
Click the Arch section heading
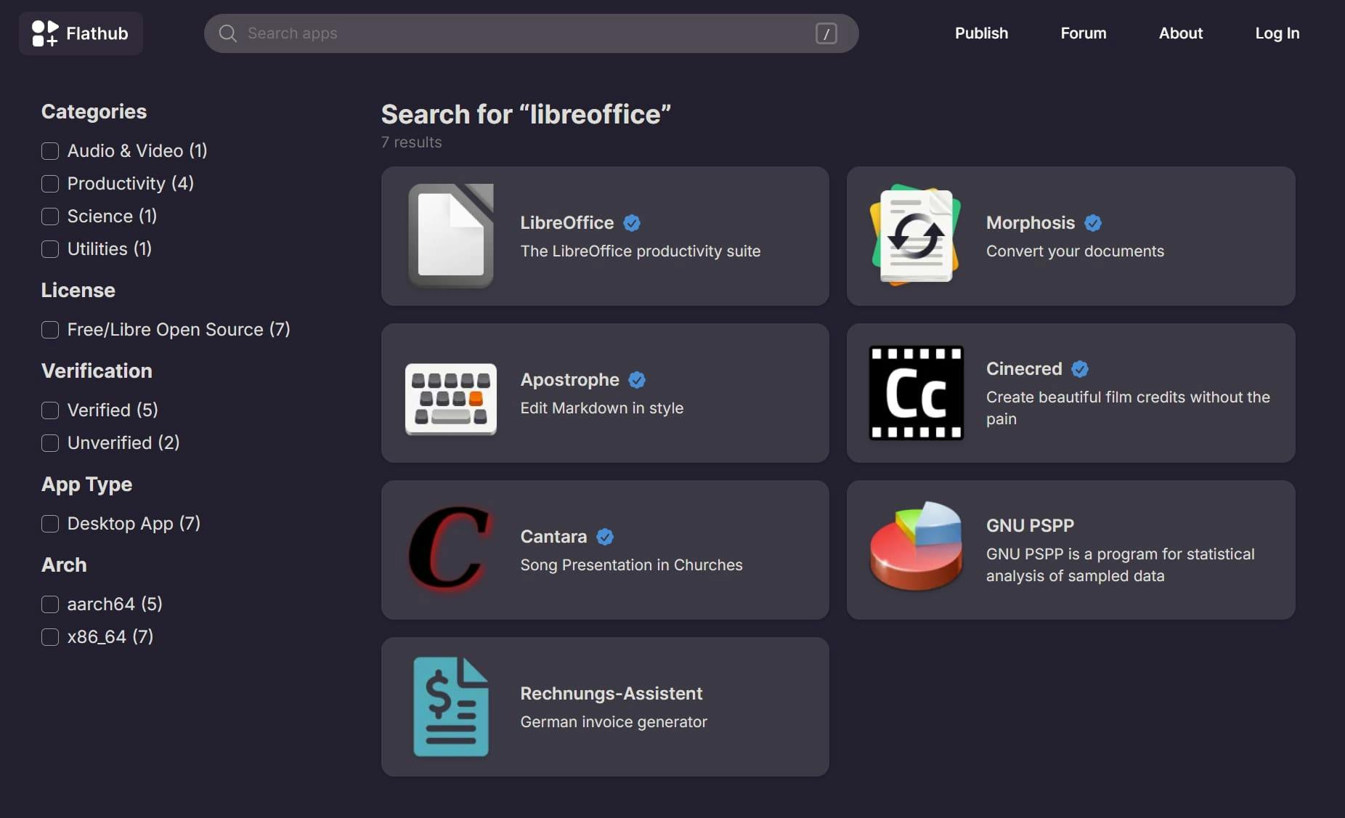[x=64, y=565]
